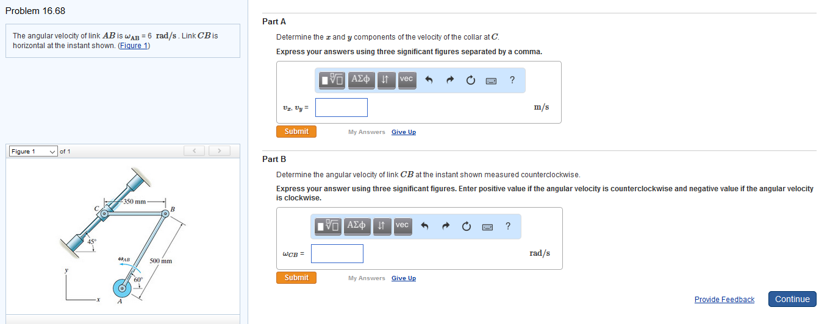830x324 pixels.
Task: Open Greek symbols palette in Part A
Action: coord(361,79)
